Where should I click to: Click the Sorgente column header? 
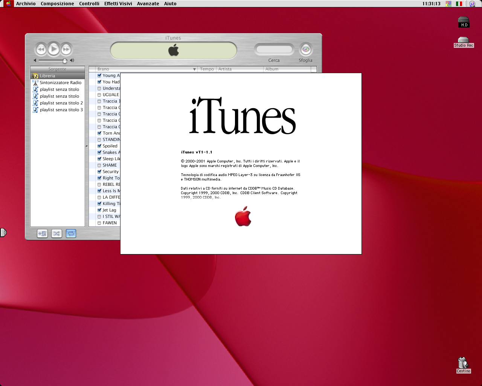click(x=58, y=69)
